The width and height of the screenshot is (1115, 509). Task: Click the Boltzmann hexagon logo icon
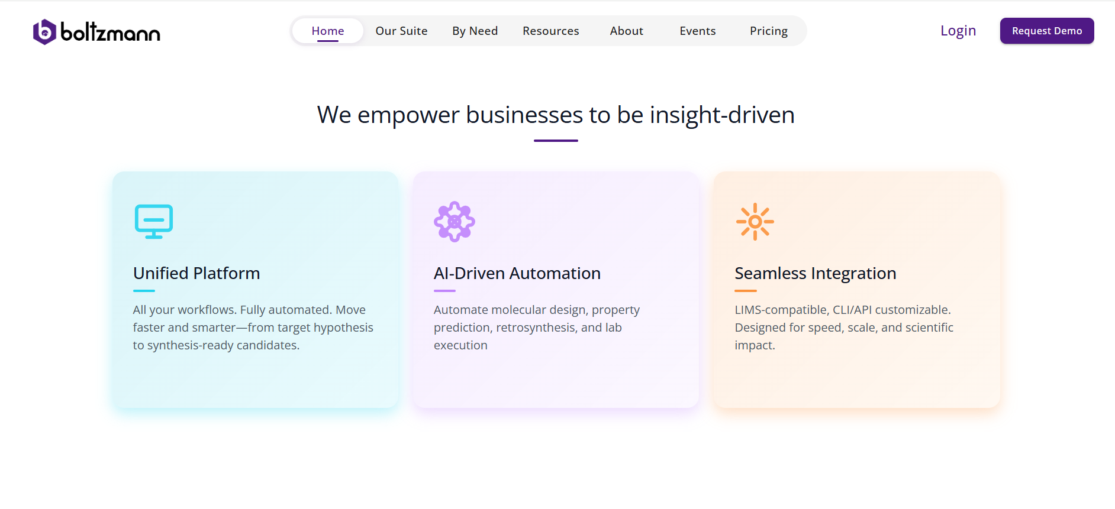pyautogui.click(x=44, y=32)
